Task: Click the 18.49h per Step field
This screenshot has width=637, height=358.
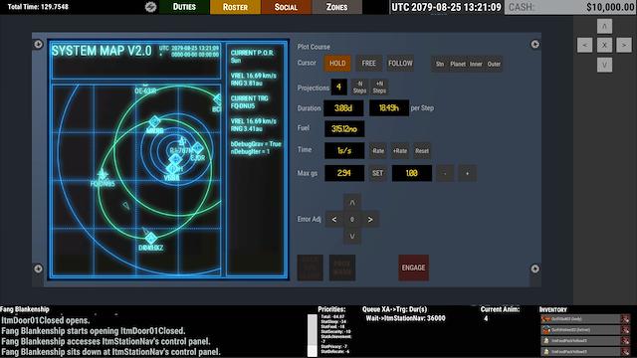Action: tap(389, 108)
